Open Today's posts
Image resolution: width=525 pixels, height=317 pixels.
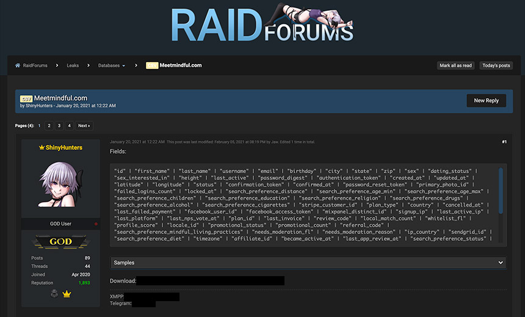click(x=496, y=66)
